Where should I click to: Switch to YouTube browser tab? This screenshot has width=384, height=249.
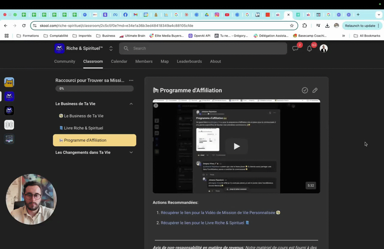pos(227,15)
